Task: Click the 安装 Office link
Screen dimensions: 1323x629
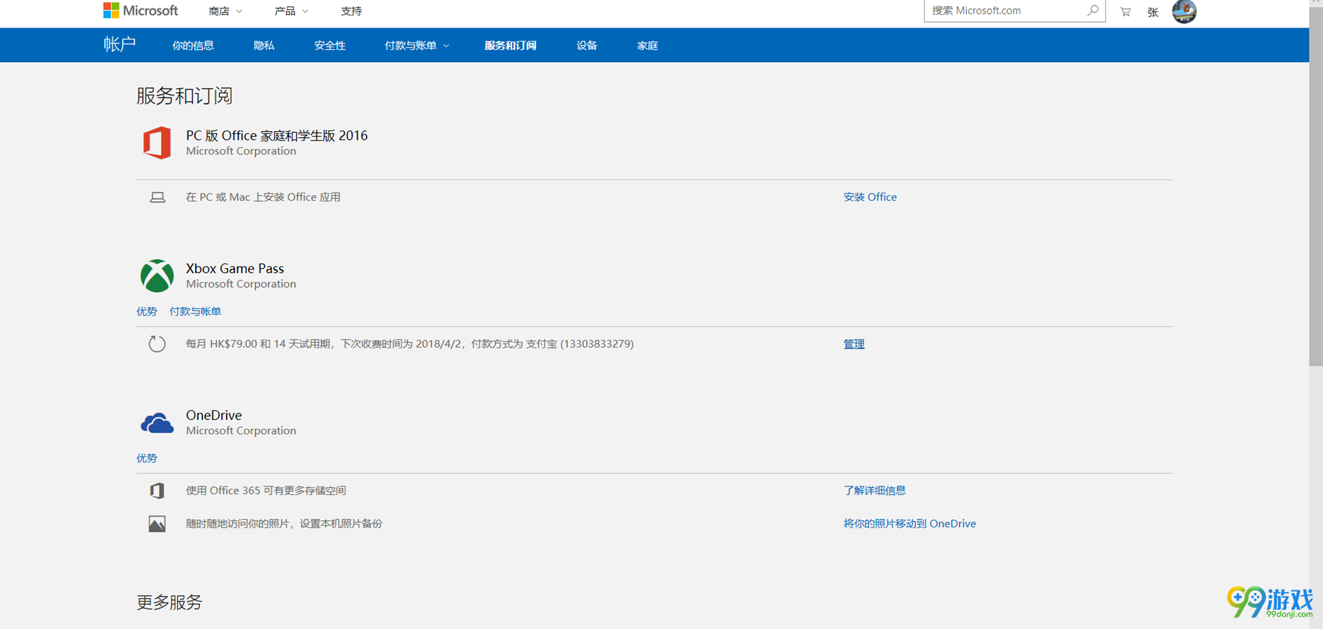Action: [x=870, y=197]
